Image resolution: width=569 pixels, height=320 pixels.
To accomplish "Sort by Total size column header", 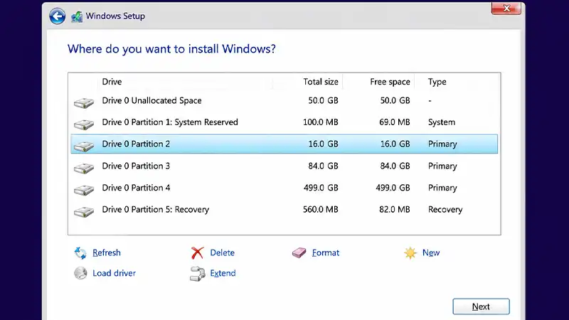I will [x=321, y=82].
